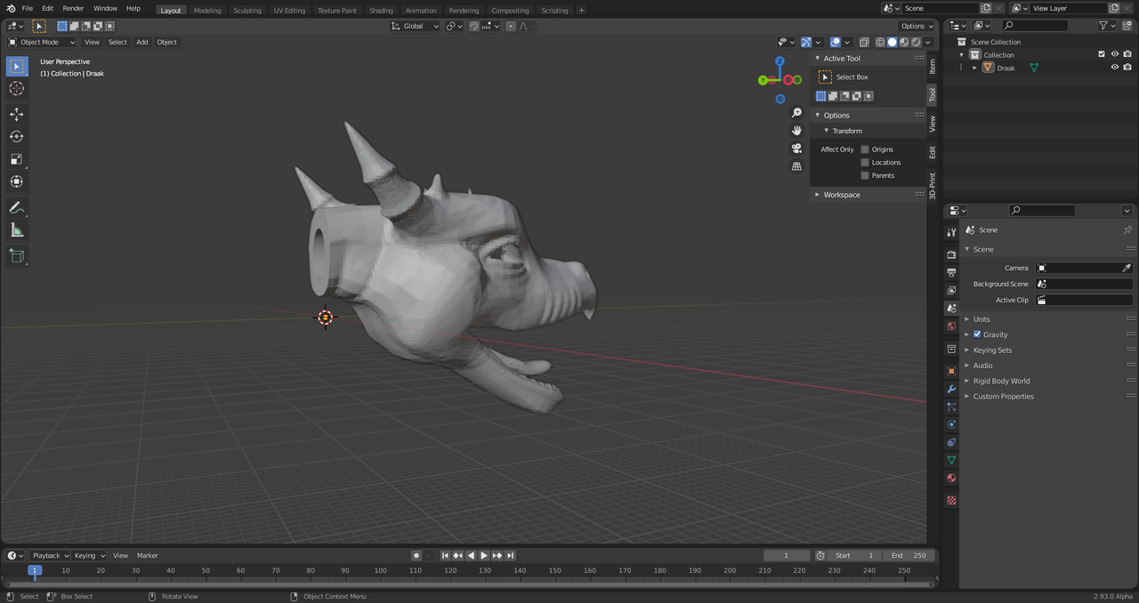This screenshot has width=1139, height=603.
Task: Open the 3D-Print sidebar tab
Action: coord(933,184)
